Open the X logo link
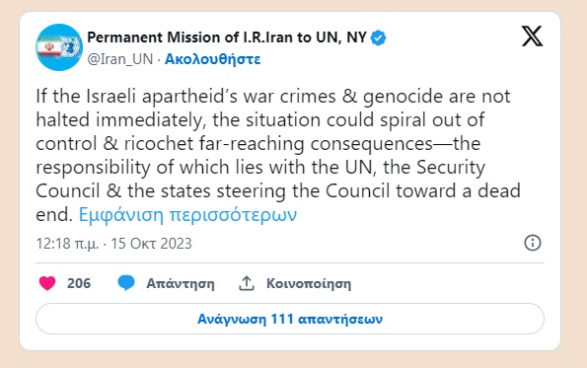Image resolution: width=587 pixels, height=368 pixels. 532,37
